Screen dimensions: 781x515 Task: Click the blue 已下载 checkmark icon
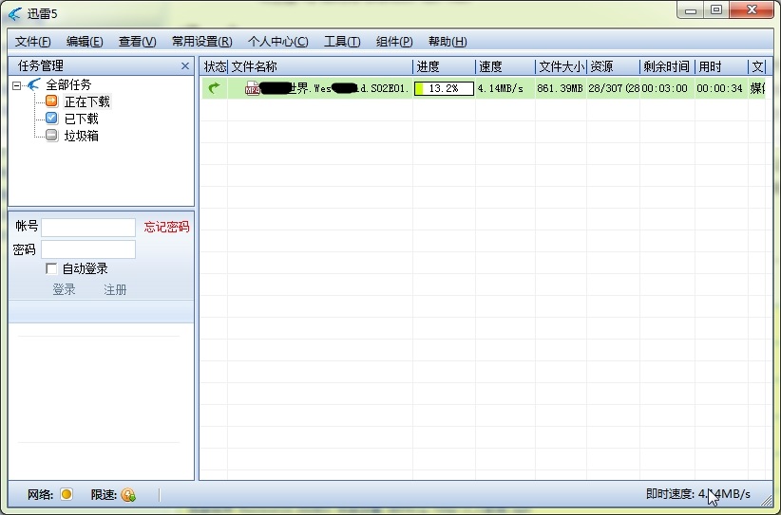coord(52,118)
